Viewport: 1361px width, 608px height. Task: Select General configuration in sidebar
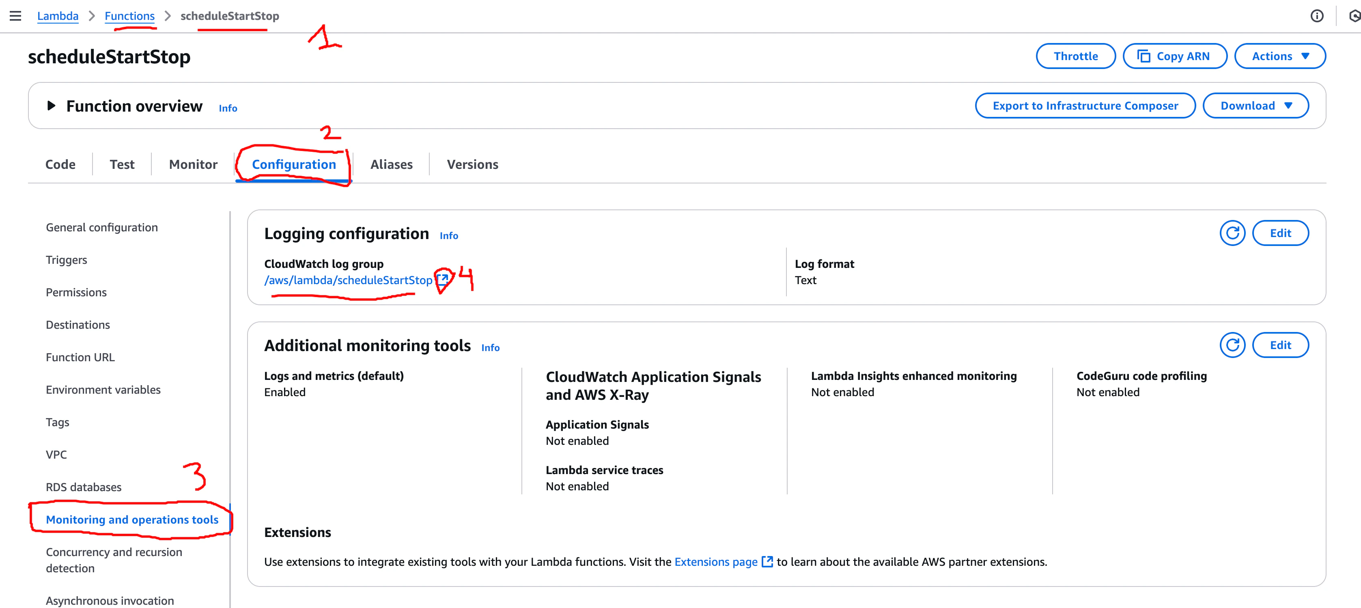[x=101, y=227]
